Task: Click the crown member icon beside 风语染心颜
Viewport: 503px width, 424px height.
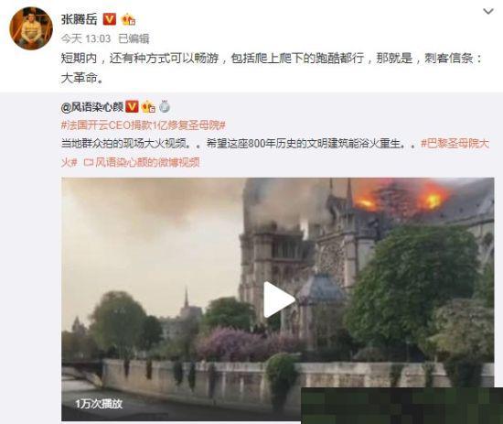Action: (x=148, y=106)
